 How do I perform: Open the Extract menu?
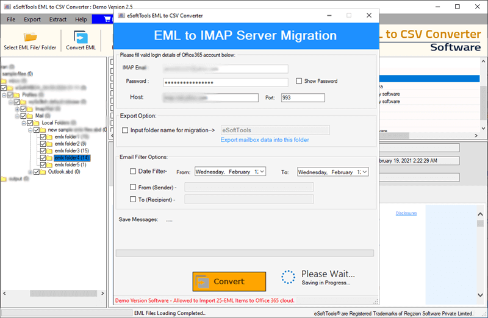[57, 19]
